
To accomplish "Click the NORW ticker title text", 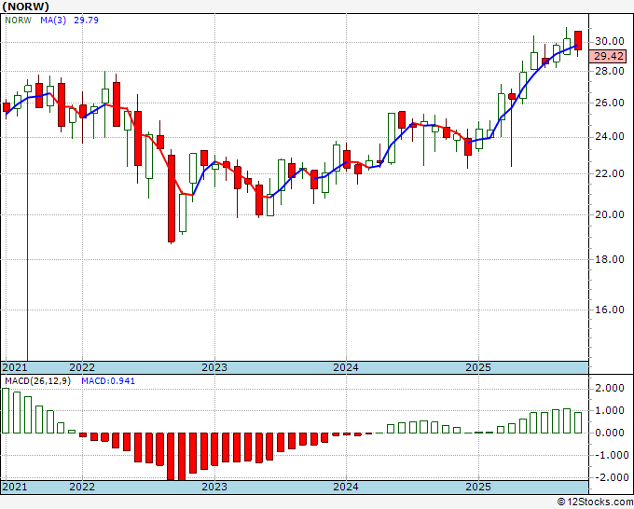I will [x=25, y=7].
